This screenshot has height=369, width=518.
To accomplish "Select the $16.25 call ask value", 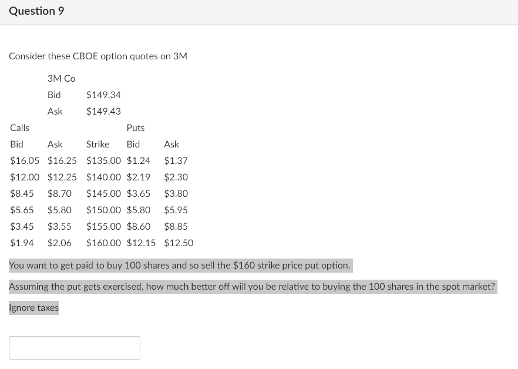I will click(x=62, y=160).
